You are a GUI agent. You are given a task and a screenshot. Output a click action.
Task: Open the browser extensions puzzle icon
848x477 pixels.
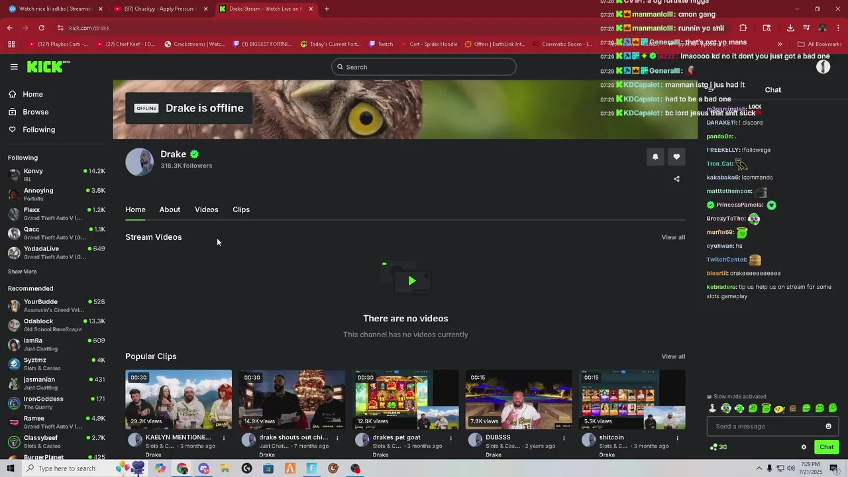click(743, 28)
